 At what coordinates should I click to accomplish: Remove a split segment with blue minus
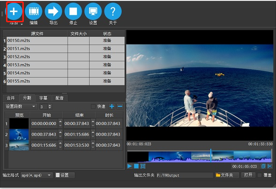pos(120,106)
